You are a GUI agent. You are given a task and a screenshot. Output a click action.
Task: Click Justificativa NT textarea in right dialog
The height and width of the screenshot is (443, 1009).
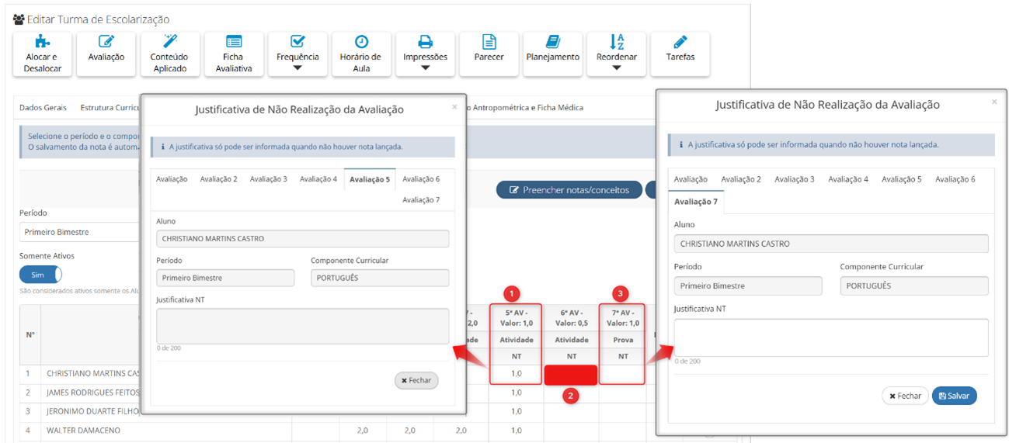tap(831, 337)
